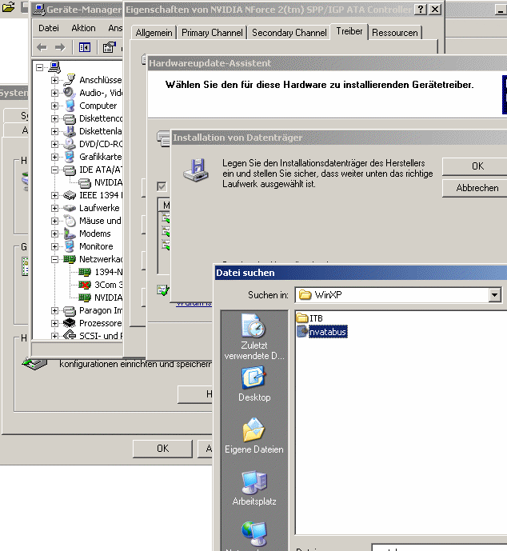
Task: Open the properties toolbar icon in Geräte-Manager
Action: 109,47
